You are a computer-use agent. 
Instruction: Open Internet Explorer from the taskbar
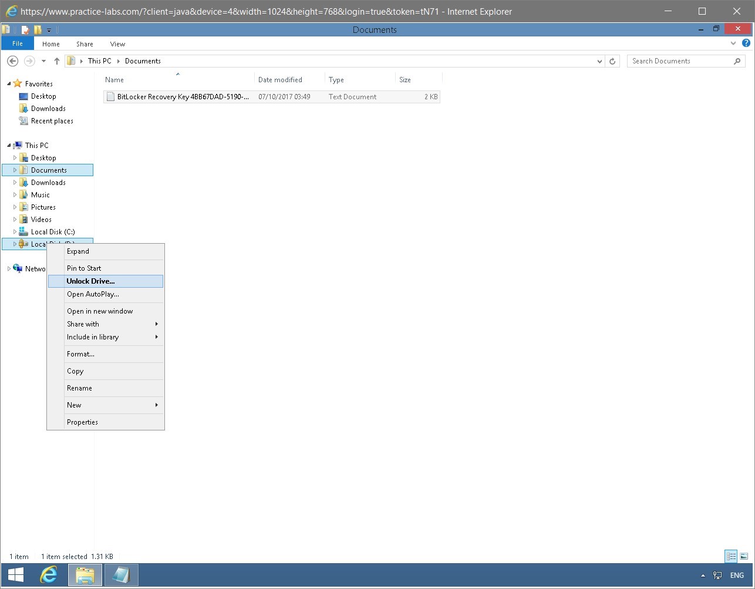49,575
